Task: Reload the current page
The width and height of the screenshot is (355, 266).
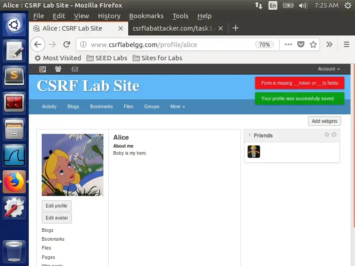Action: click(67, 44)
